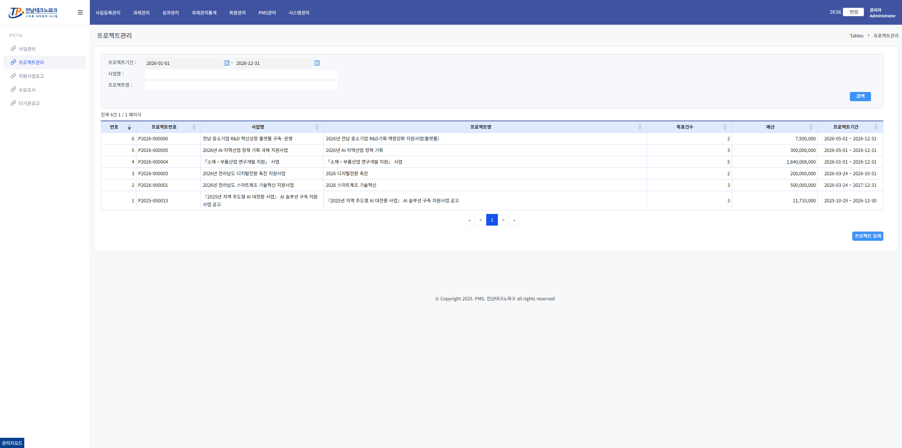This screenshot has height=448, width=902.
Task: Click the 검색 search button
Action: (x=860, y=96)
